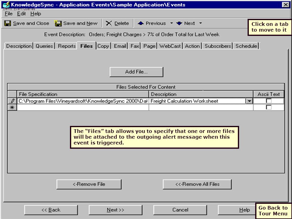Click the Next down-arrow icon
The image size is (292, 219).
point(179,23)
